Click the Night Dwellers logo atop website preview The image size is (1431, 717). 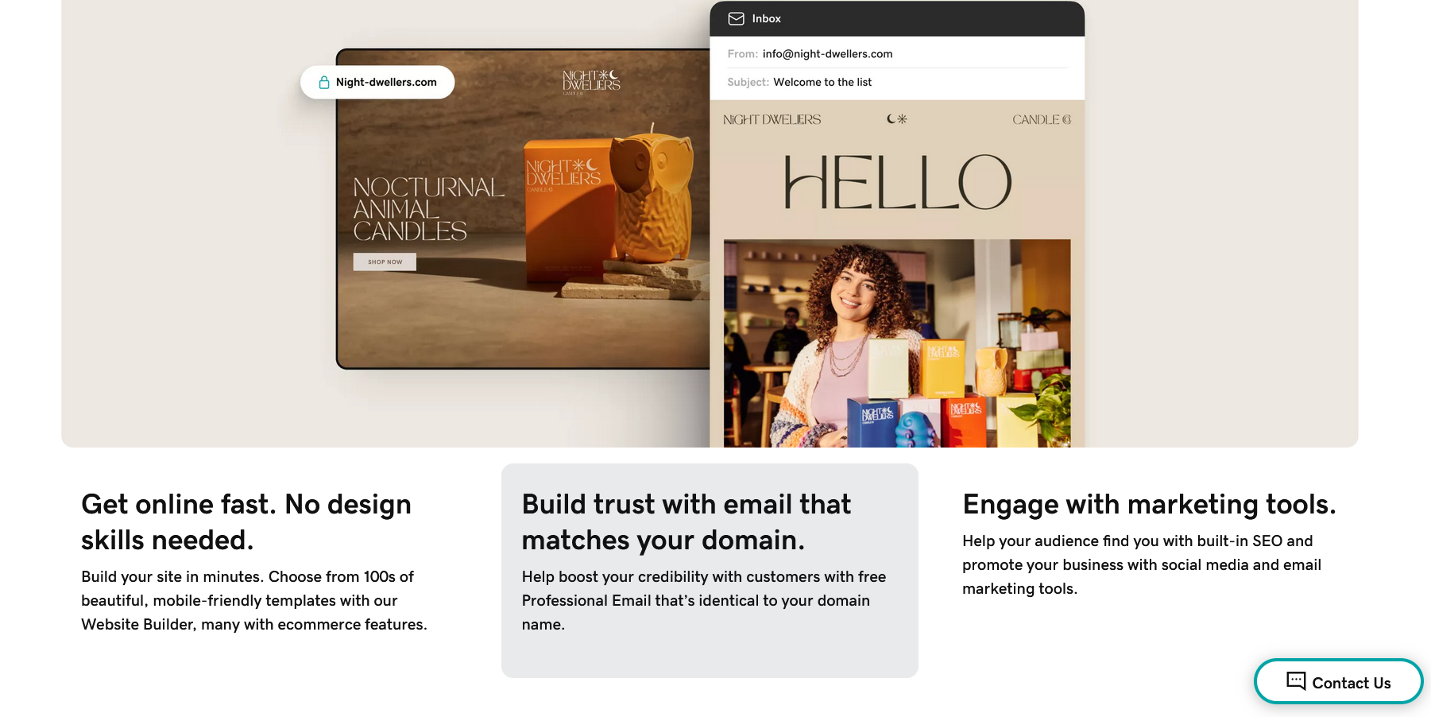point(591,81)
